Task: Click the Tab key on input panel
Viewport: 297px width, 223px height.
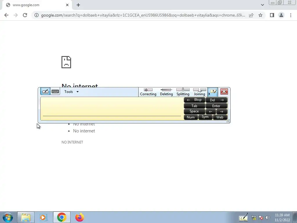Action: 195,106
